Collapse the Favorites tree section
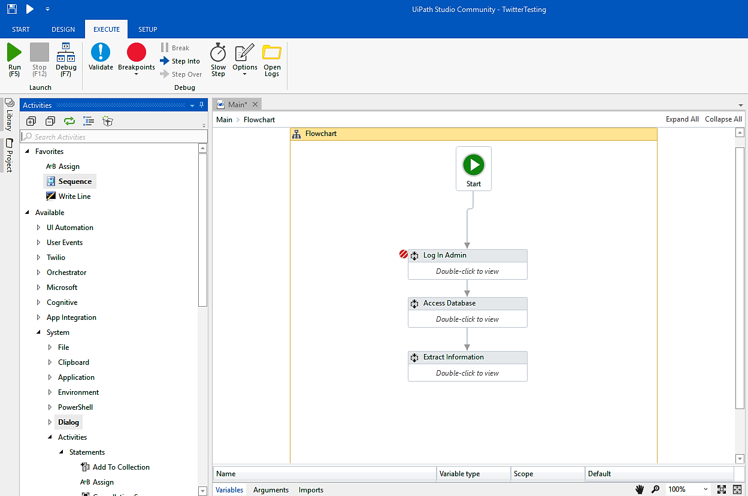The image size is (748, 496). click(x=28, y=152)
